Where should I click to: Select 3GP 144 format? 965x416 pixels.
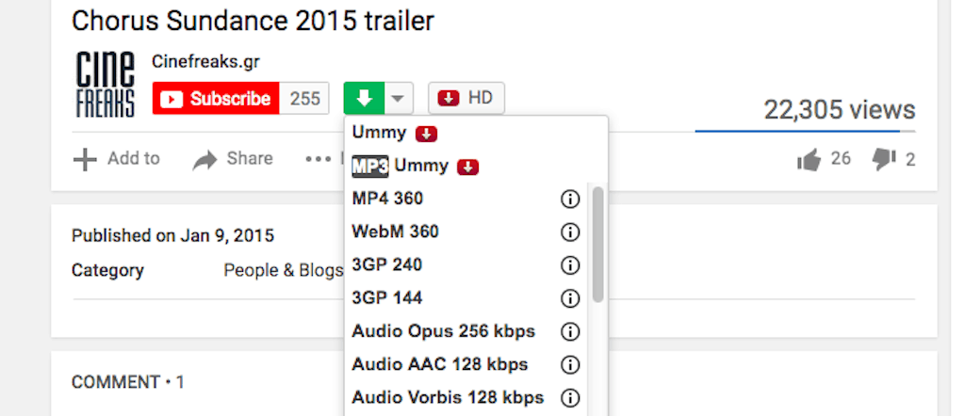(x=387, y=298)
